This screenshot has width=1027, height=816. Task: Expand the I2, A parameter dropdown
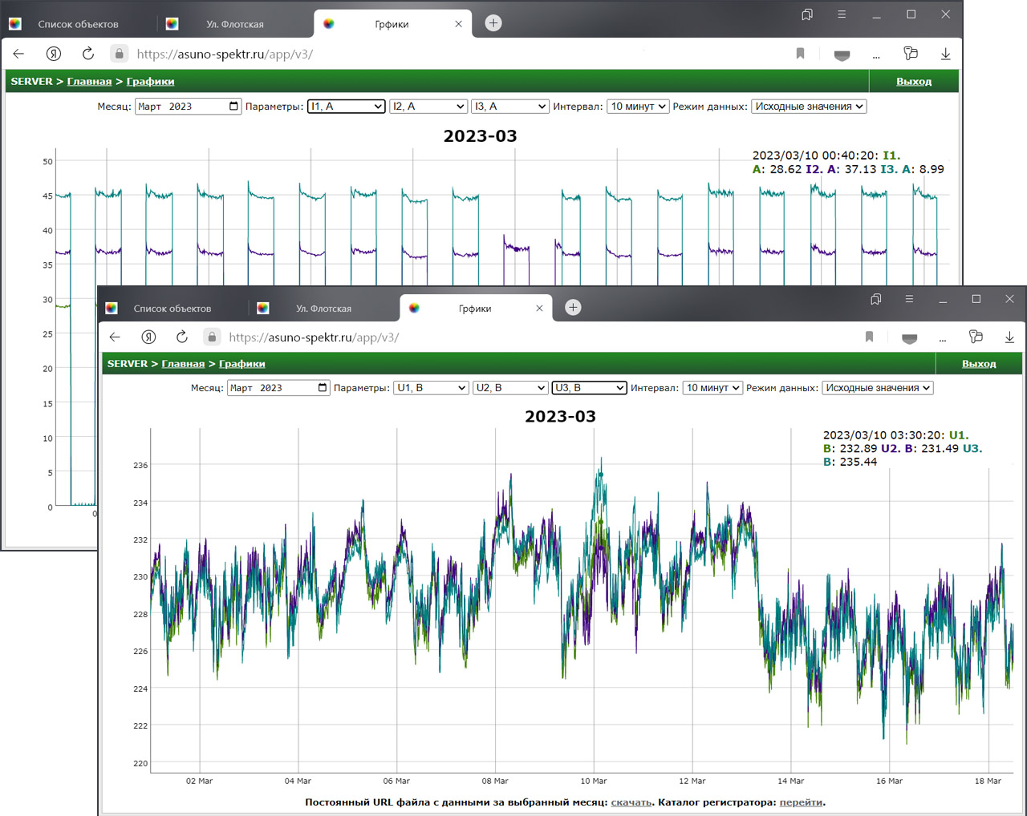(428, 106)
